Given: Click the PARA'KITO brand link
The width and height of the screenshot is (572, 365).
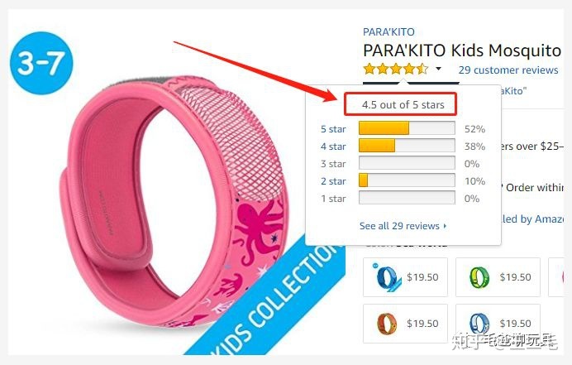Looking at the screenshot, I should 388,31.
